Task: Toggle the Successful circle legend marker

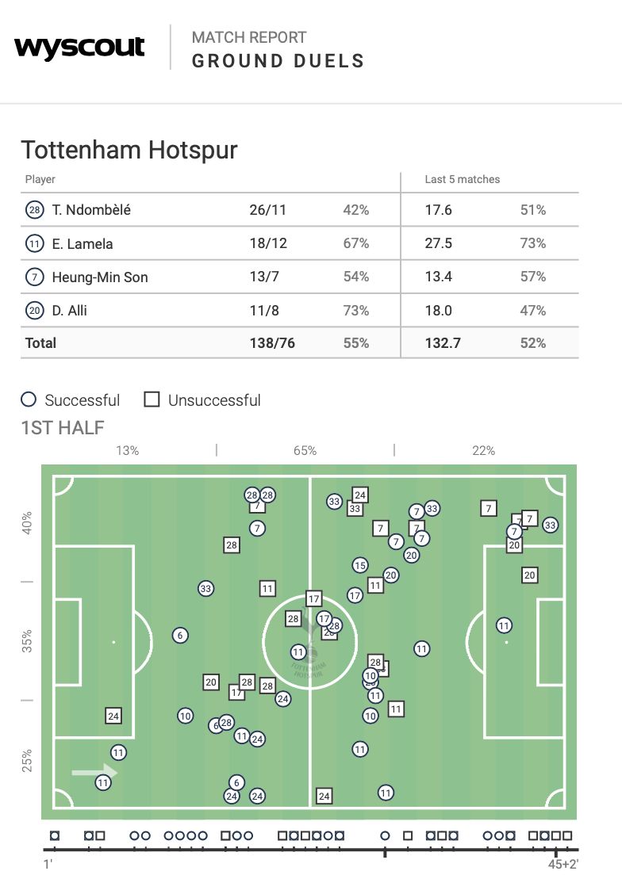Action: tap(29, 399)
